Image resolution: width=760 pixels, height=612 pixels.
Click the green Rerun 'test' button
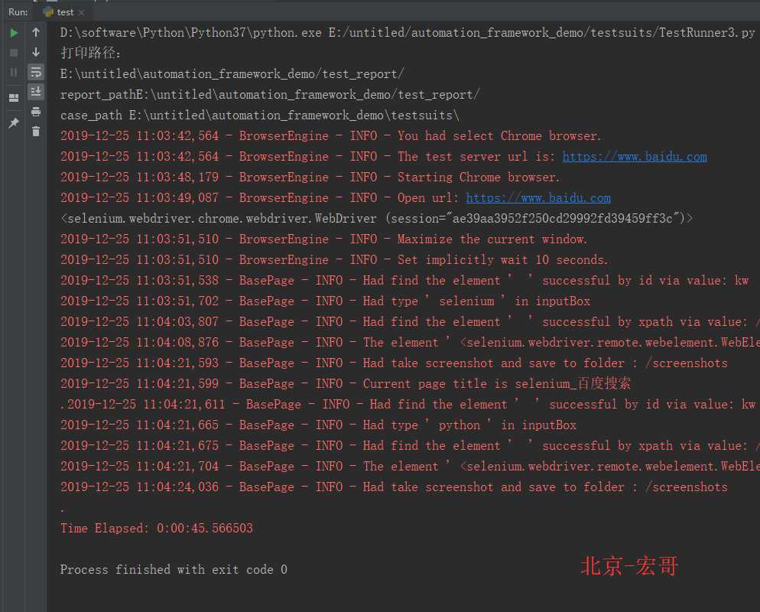pos(14,33)
